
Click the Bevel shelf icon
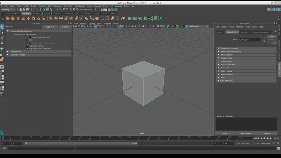(97, 18)
